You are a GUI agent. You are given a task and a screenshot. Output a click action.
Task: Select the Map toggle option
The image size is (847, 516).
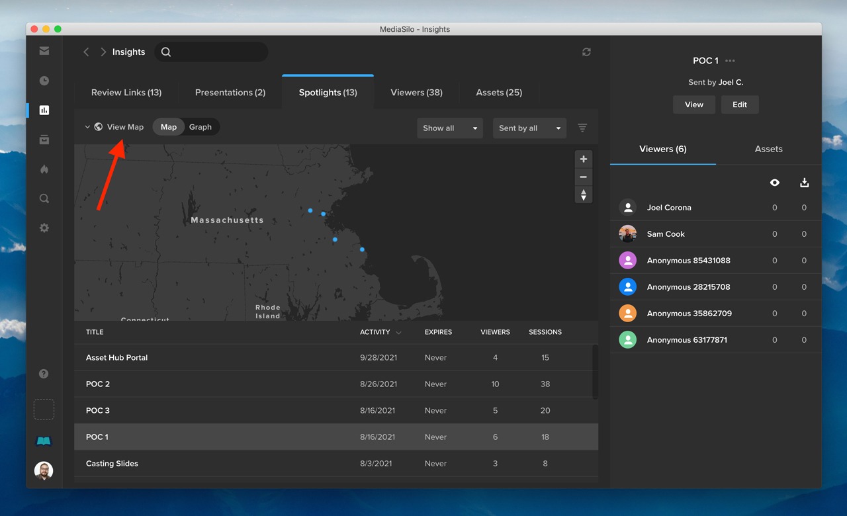[169, 127]
